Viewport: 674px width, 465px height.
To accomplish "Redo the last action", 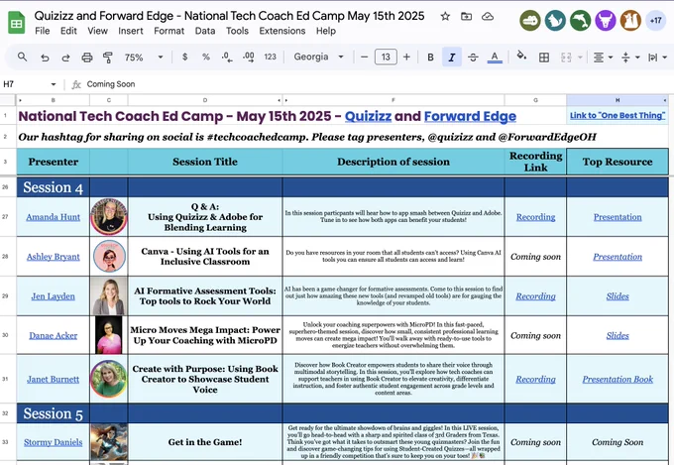I will pos(65,58).
